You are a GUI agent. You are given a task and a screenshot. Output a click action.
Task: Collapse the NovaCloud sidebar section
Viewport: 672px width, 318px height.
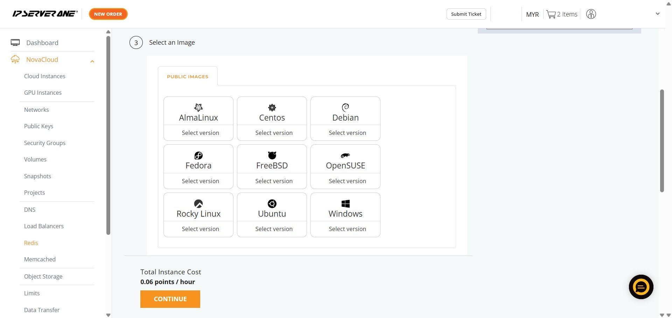coord(92,62)
